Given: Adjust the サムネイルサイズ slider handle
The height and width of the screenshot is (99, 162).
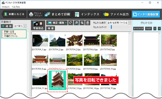Looking at the screenshot, I should (111, 27).
